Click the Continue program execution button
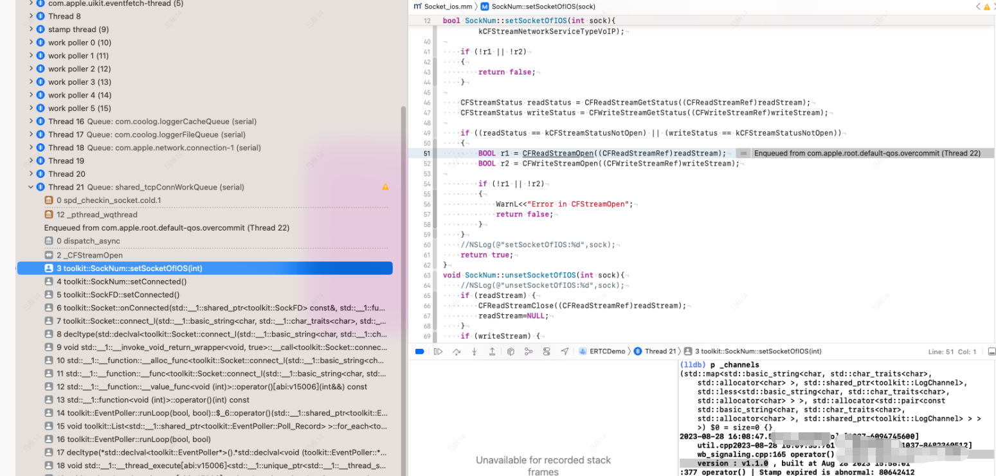996x476 pixels. (438, 351)
